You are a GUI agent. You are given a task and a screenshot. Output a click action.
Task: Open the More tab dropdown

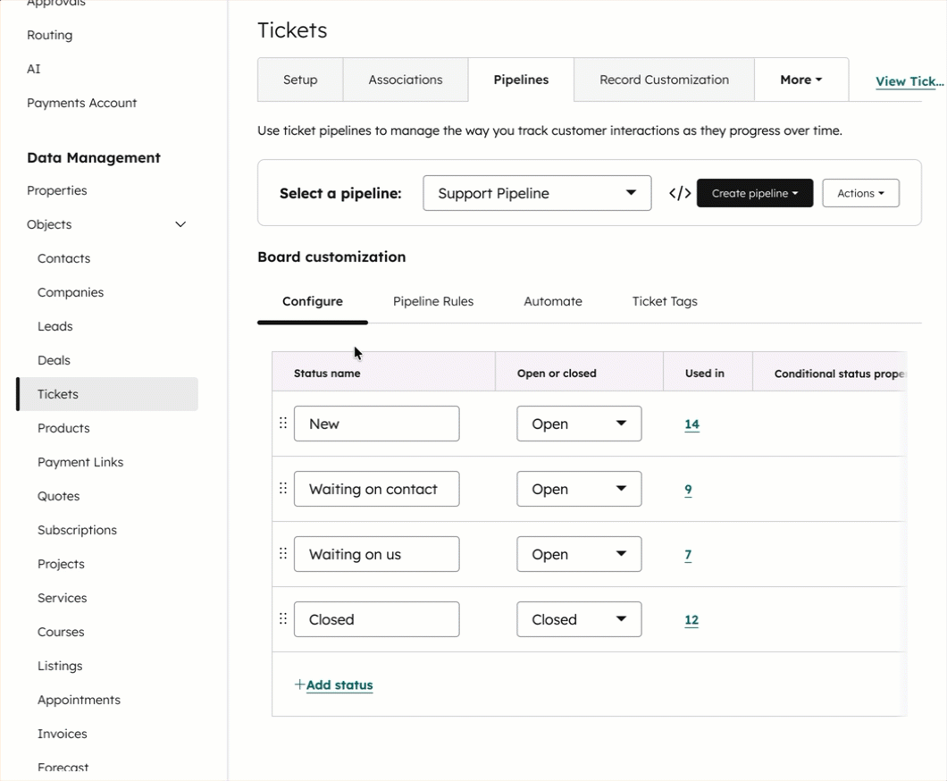pos(800,79)
